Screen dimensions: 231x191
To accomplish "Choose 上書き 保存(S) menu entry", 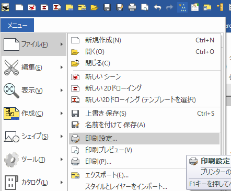I will coord(144,114).
